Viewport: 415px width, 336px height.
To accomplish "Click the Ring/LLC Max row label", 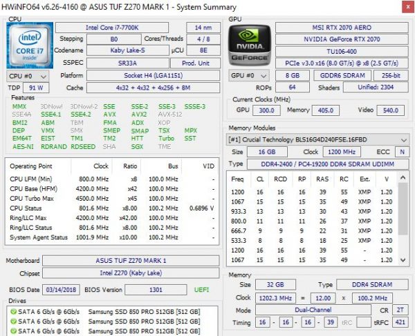I will pos(28,218).
